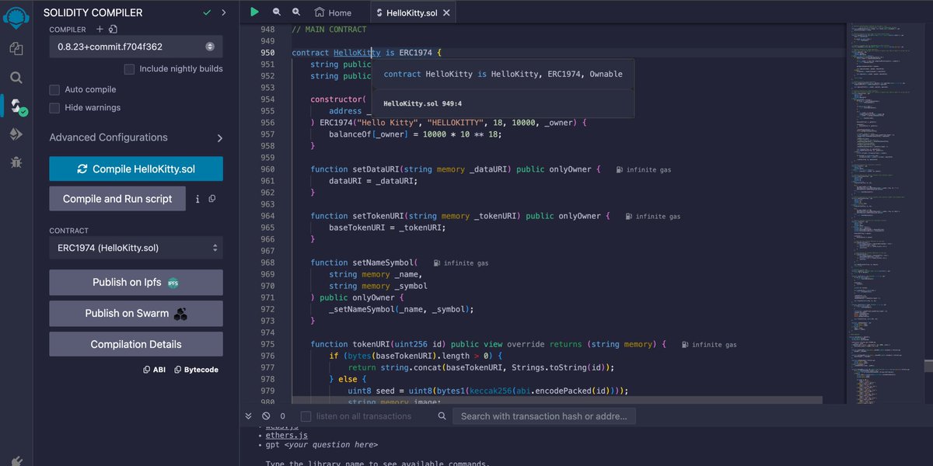Click the ethers.js link in terminal

[x=287, y=436]
